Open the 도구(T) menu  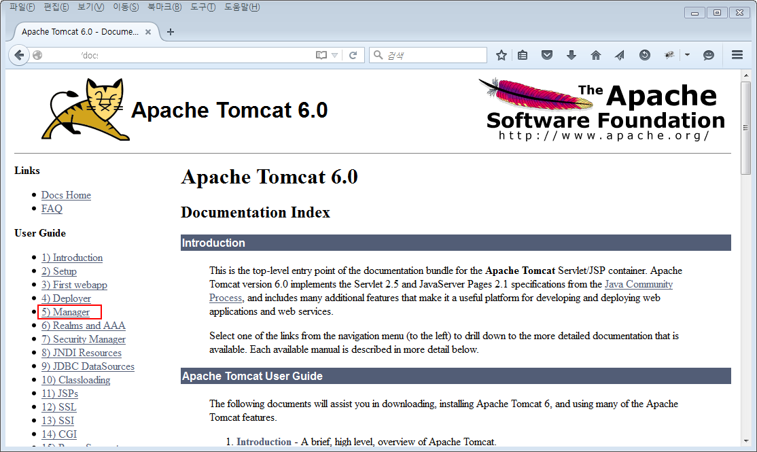[x=203, y=7]
